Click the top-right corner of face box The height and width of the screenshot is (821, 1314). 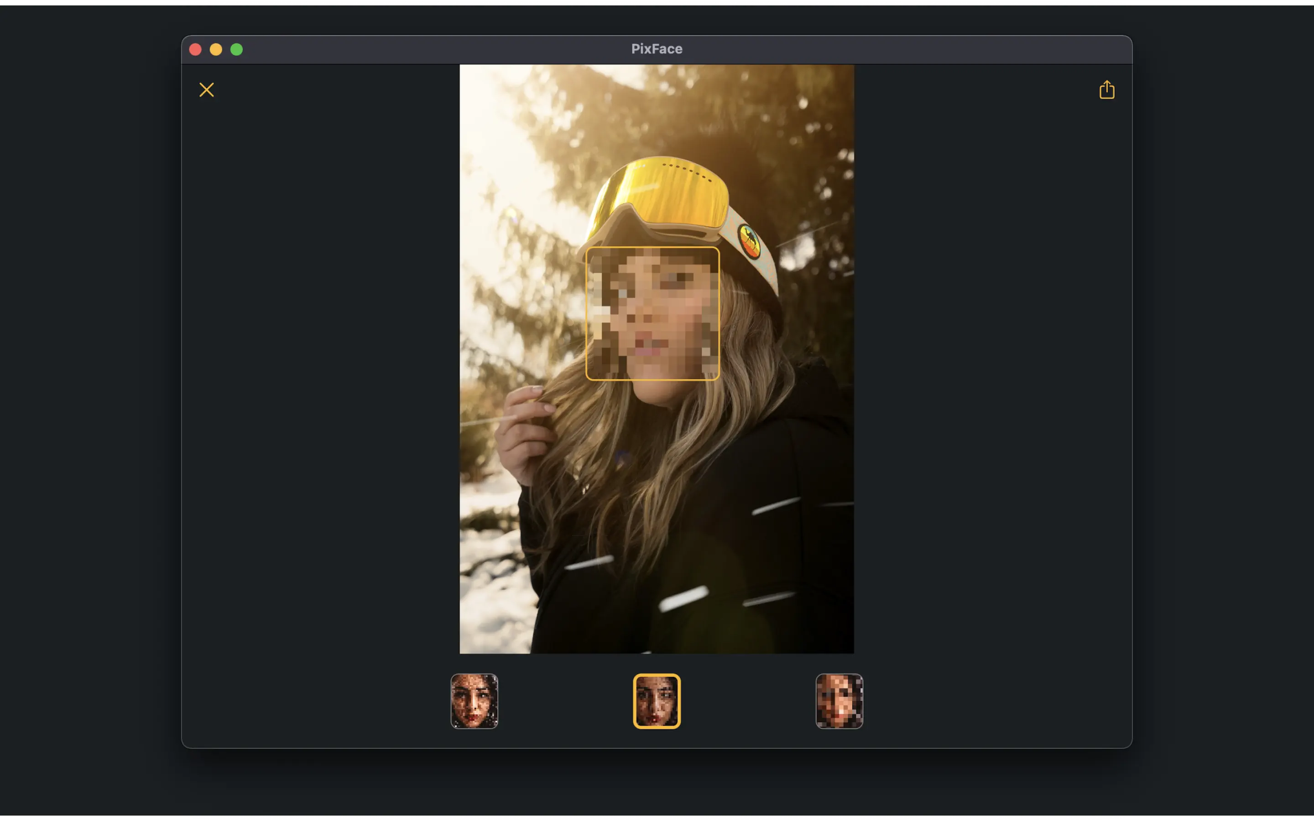click(x=718, y=248)
